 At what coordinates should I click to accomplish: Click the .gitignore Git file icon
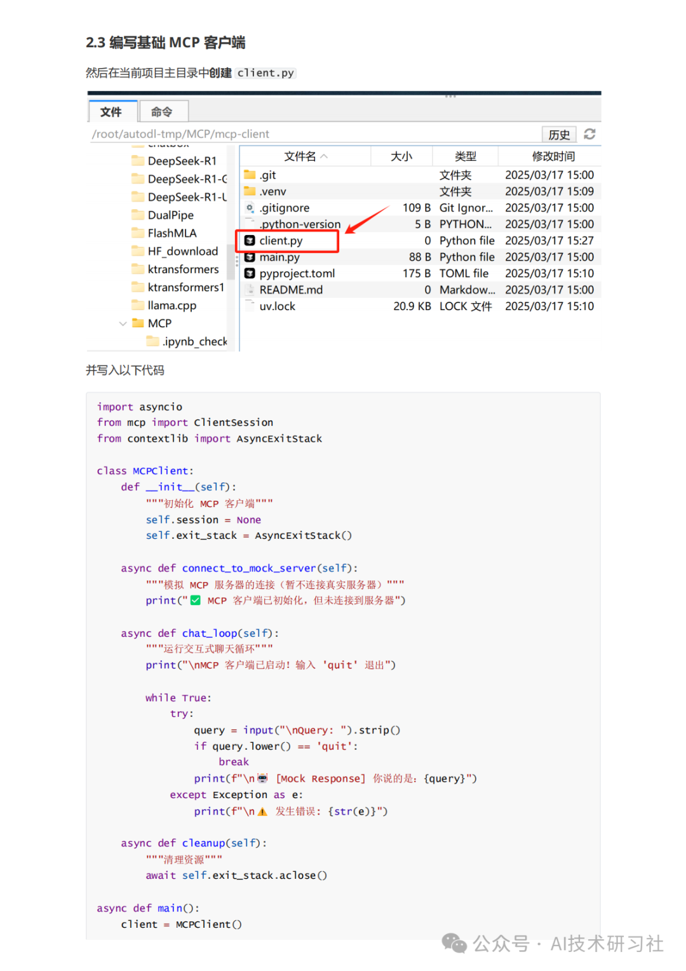point(248,208)
